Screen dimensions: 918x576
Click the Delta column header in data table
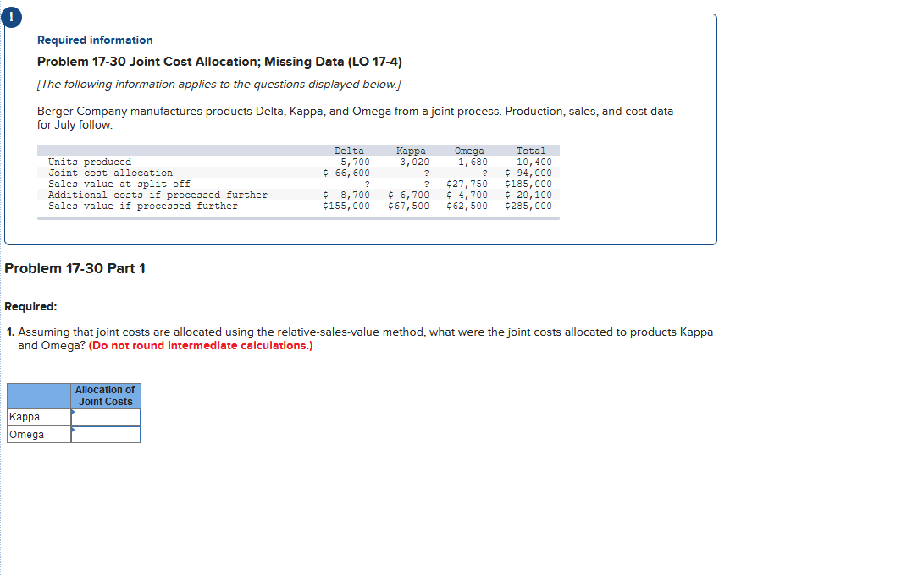(x=350, y=151)
